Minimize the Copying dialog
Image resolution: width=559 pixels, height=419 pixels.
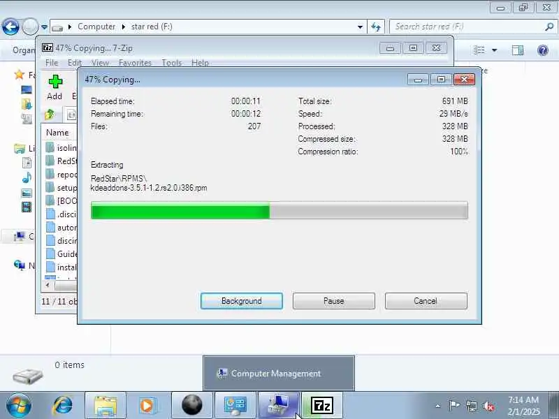[418, 80]
